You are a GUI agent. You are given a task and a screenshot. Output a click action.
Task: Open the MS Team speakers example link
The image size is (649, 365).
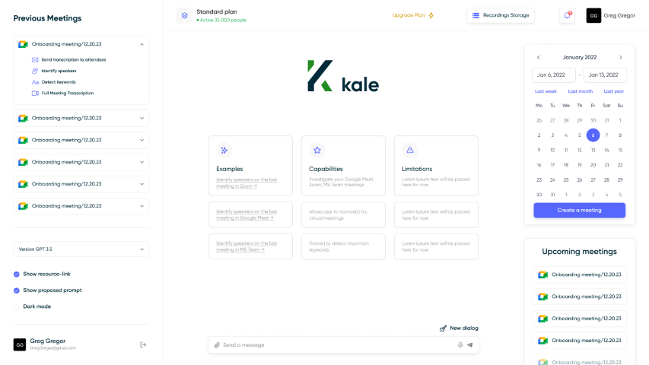click(247, 246)
